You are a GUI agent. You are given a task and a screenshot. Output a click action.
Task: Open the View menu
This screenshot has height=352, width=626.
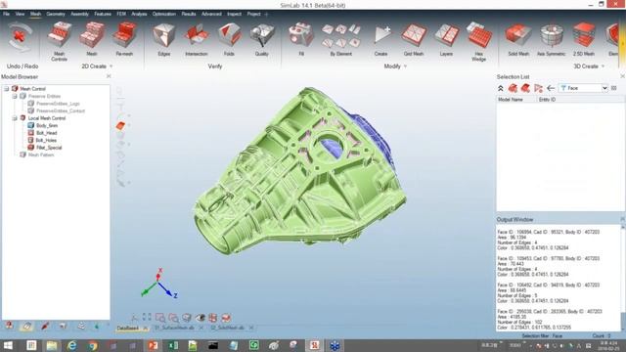20,14
